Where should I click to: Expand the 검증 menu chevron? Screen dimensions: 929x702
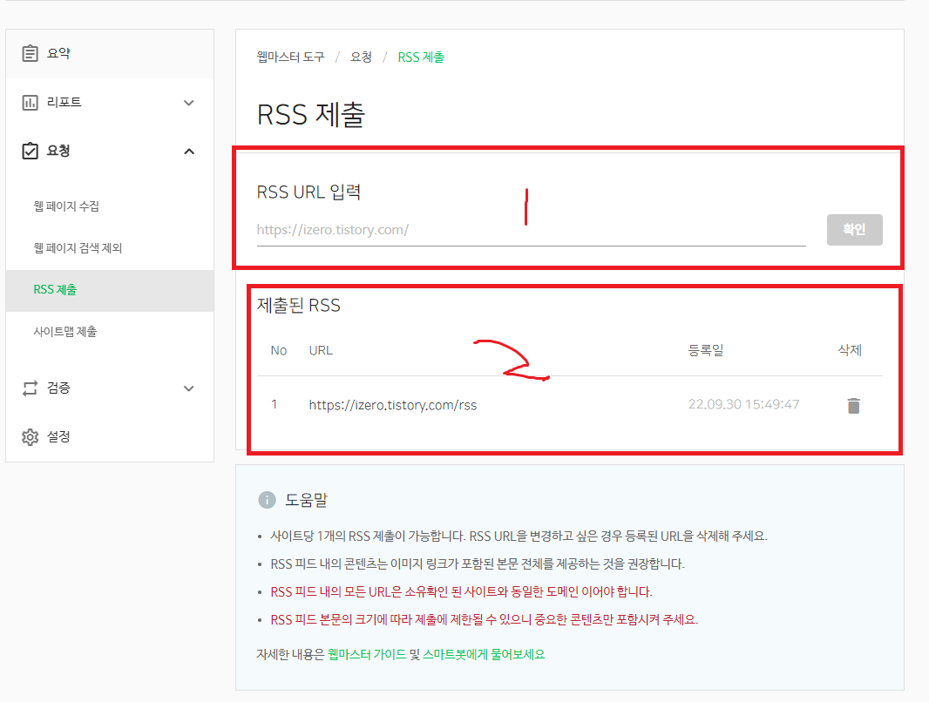coord(189,388)
